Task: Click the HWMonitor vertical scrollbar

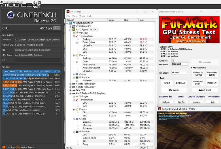Action: pos(155,79)
